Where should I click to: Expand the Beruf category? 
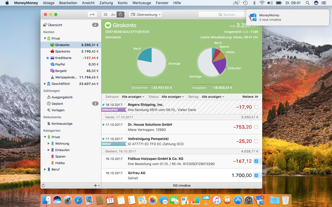45,169
